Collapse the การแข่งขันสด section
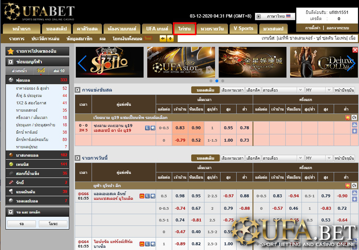The height and width of the screenshot is (250, 359). click(x=78, y=90)
